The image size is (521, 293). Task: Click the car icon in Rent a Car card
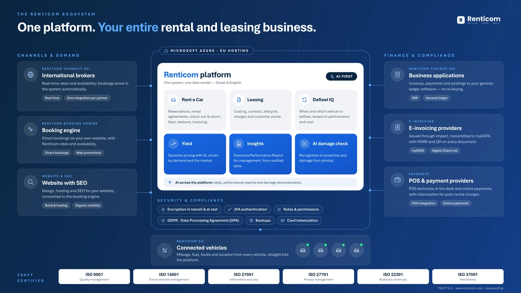pos(173,99)
